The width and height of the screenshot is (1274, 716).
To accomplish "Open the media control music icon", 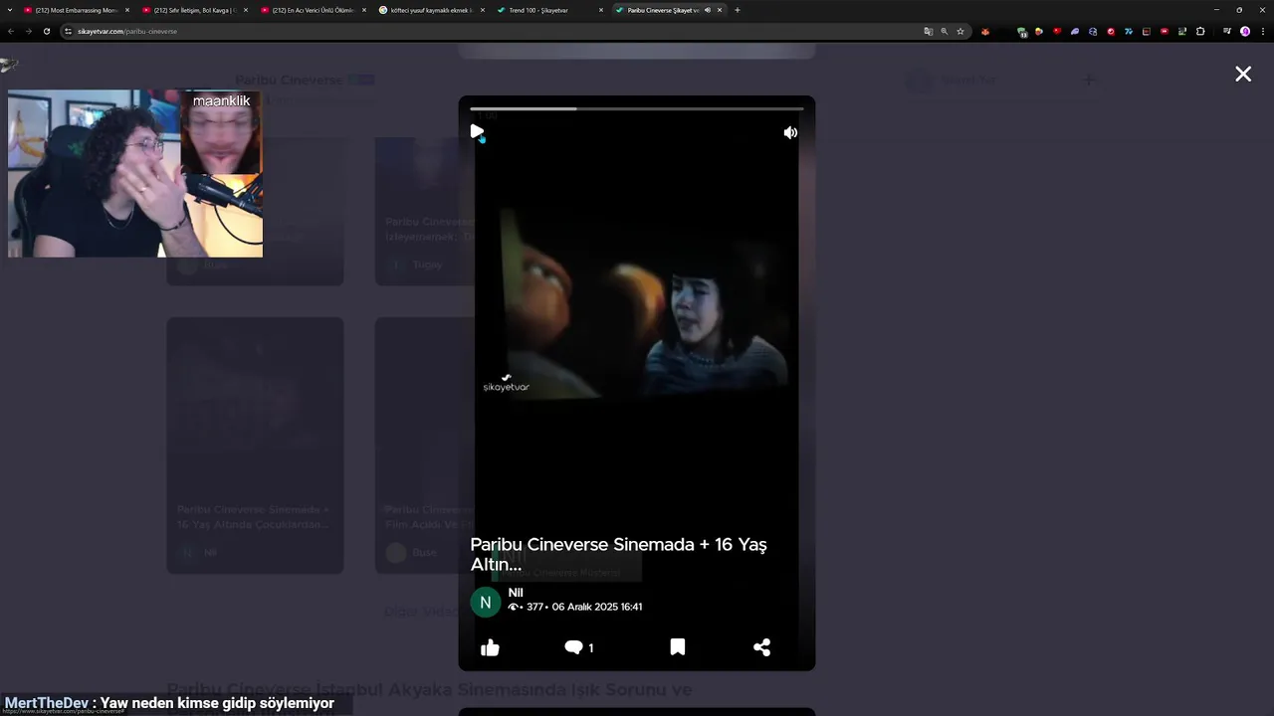I will click(x=1227, y=31).
